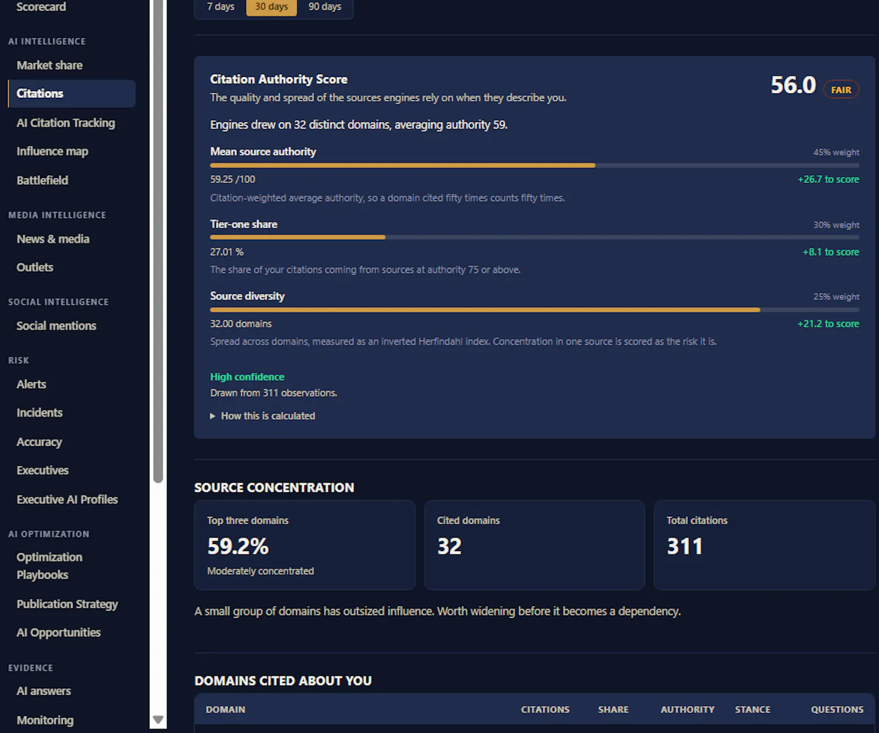Open the Outlets page

[35, 268]
